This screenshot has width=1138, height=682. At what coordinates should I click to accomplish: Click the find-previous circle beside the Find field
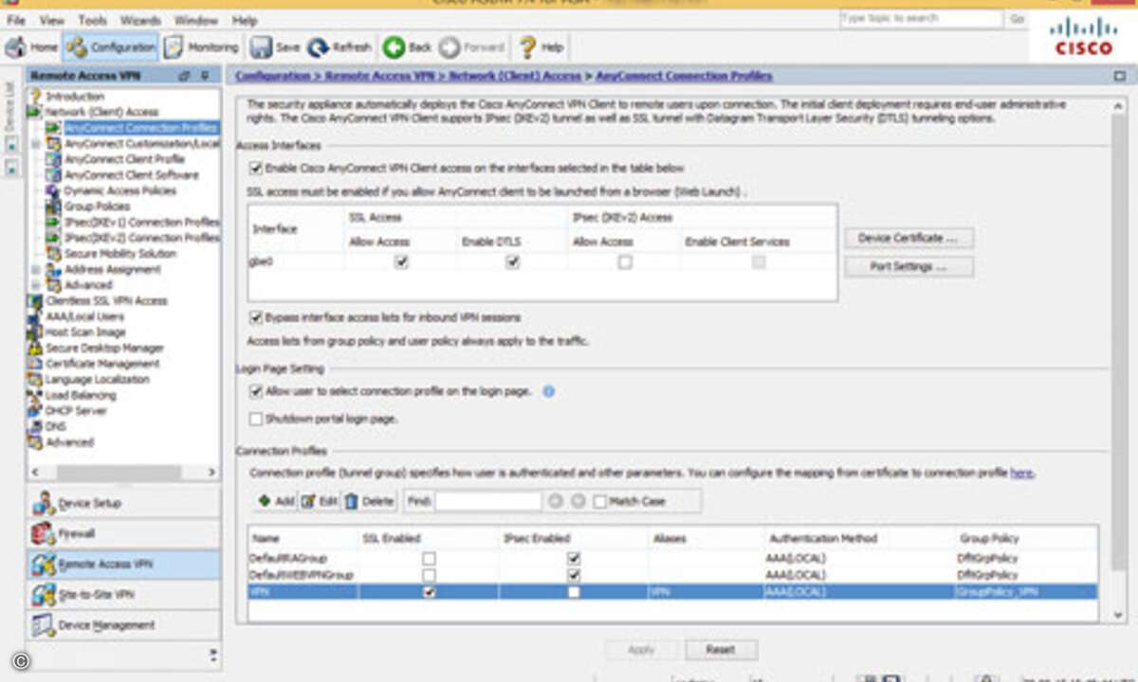coord(555,500)
